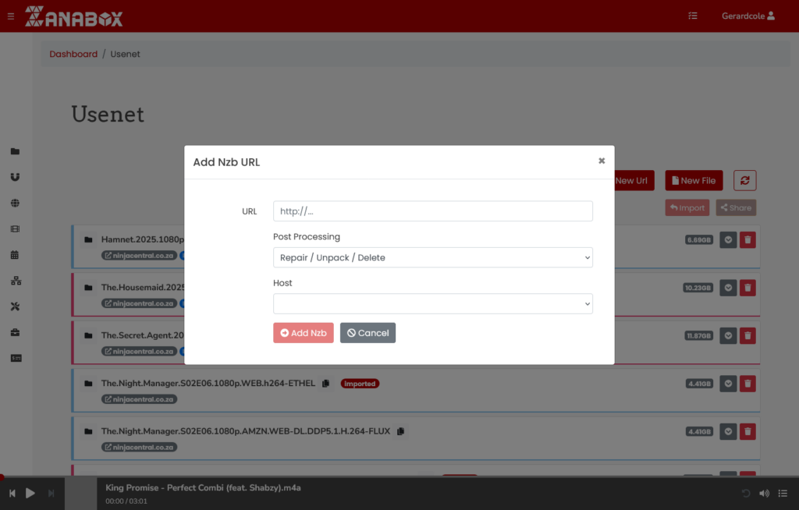Click the Add Nzb button
Image resolution: width=799 pixels, height=510 pixels.
point(303,332)
